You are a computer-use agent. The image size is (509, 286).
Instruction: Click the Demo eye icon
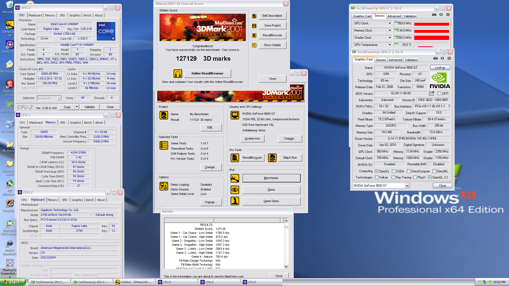click(235, 190)
